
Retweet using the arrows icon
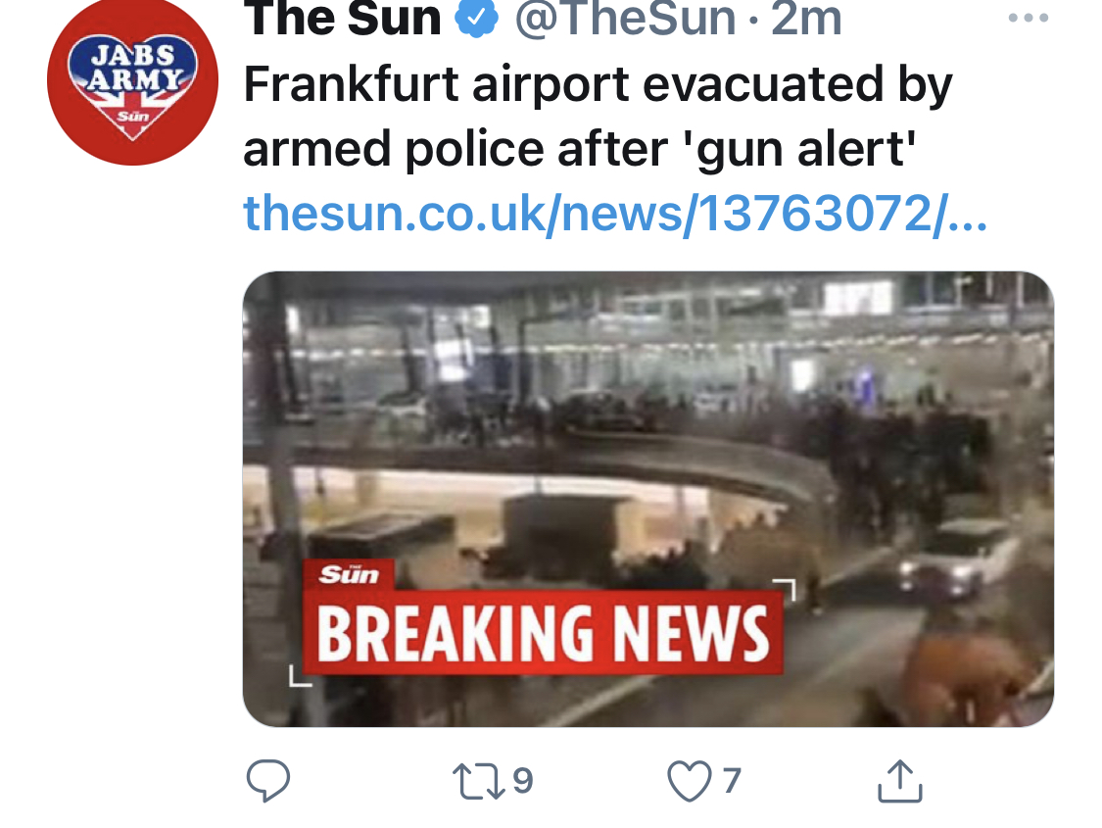click(x=478, y=781)
